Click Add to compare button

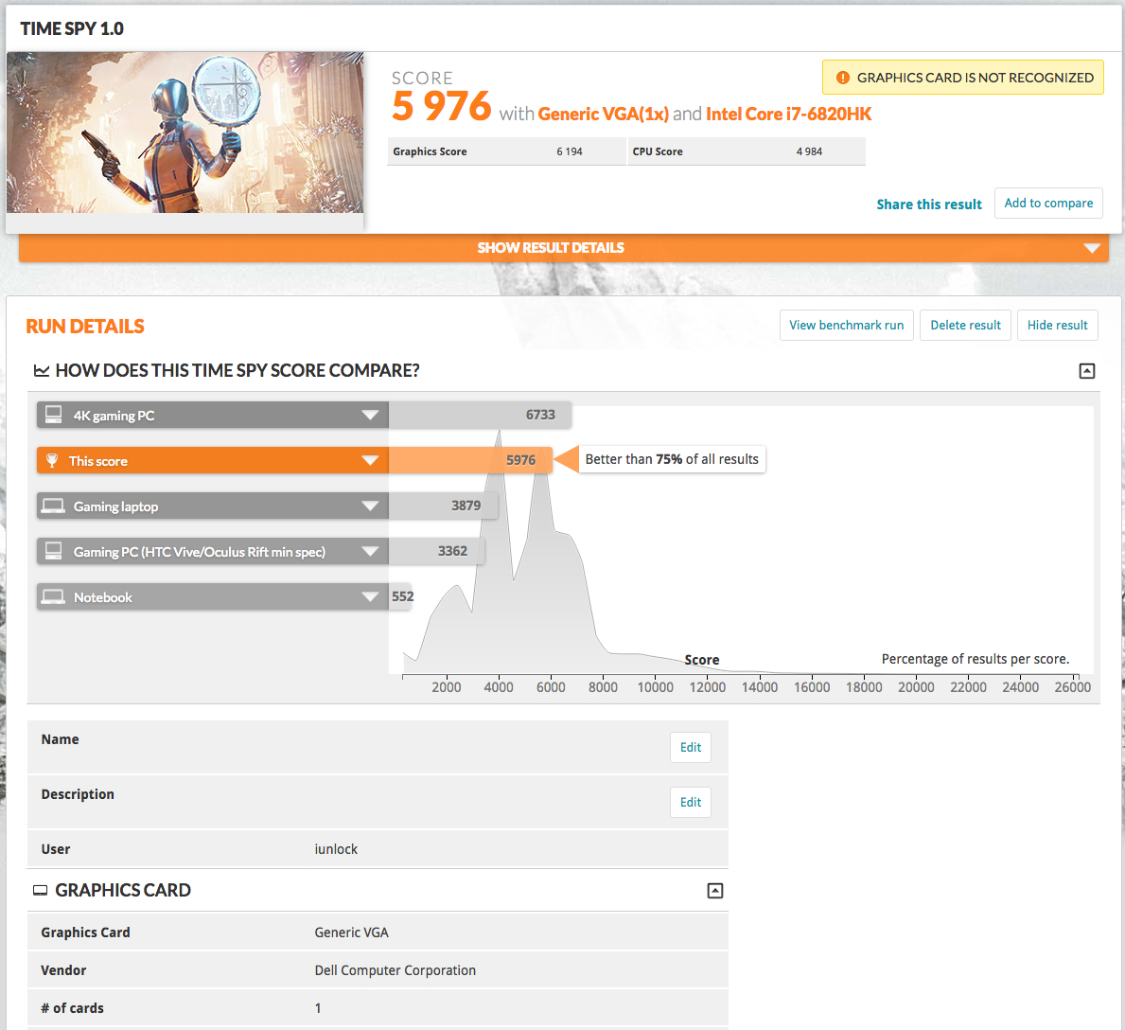(x=1048, y=204)
